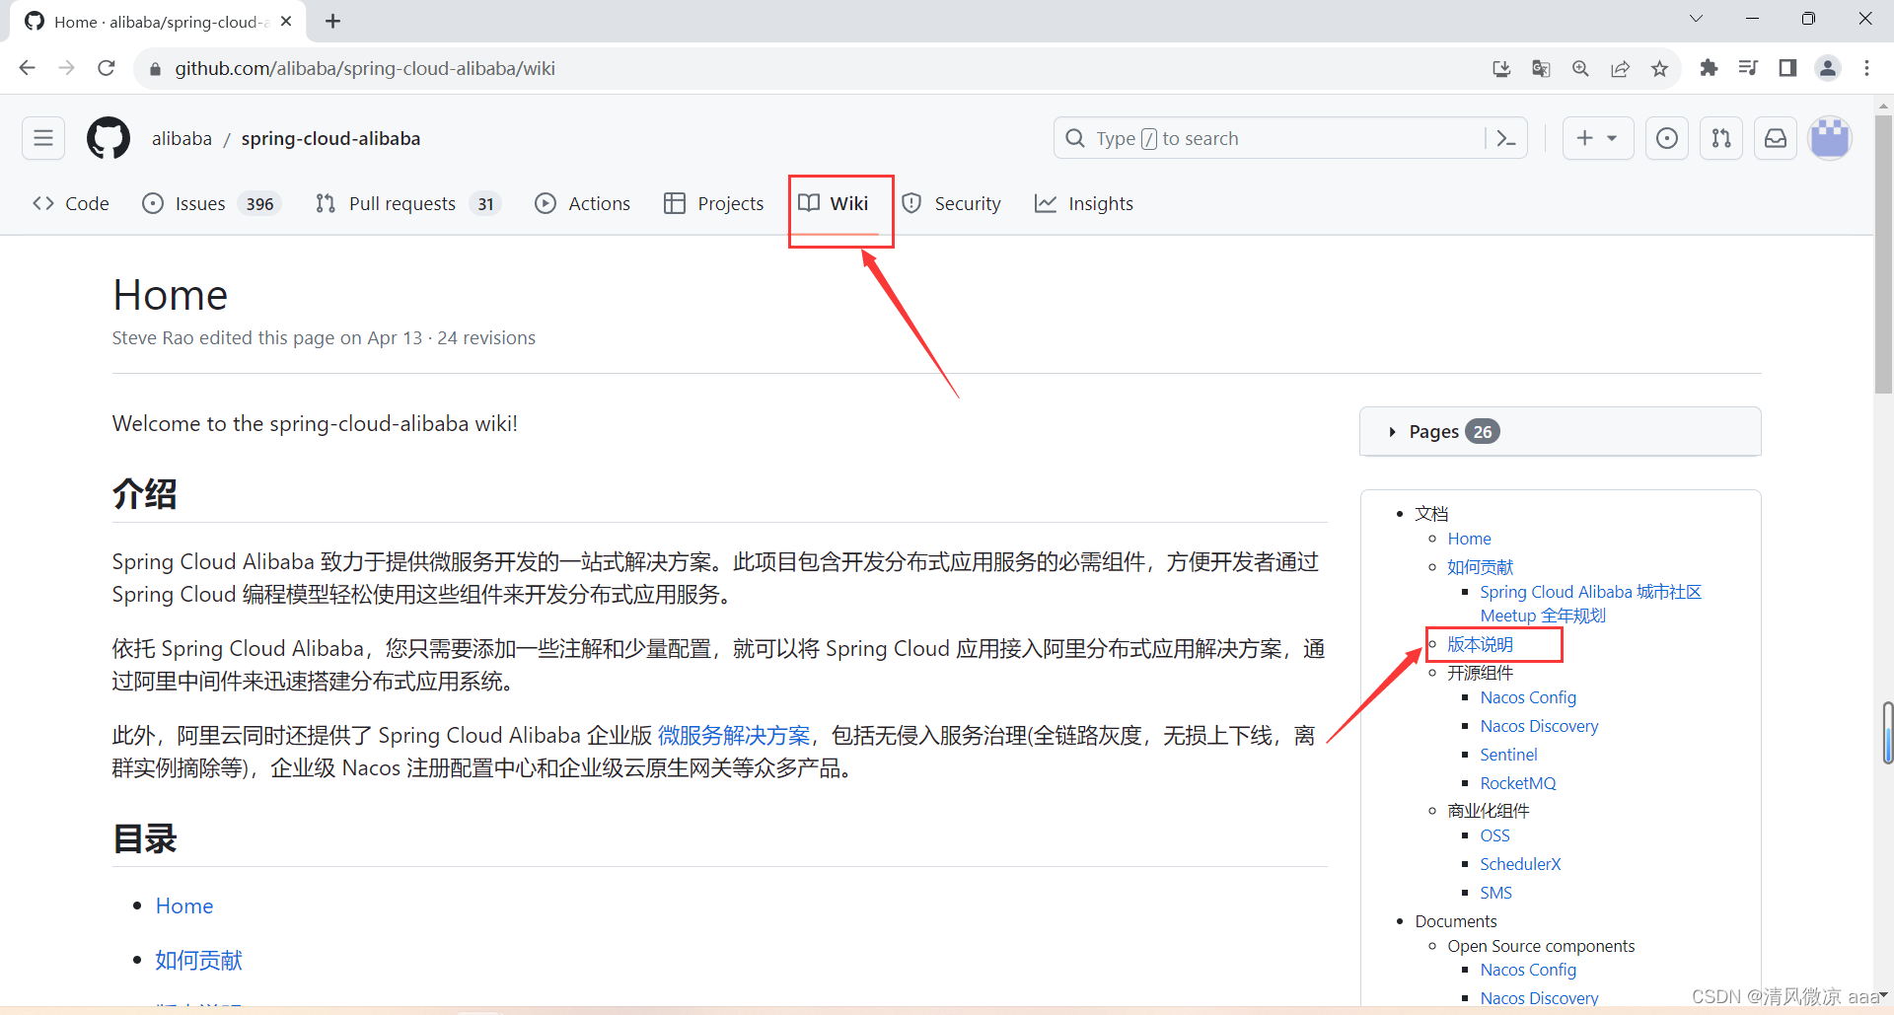Open Spring Cloud Alibaba 城市社区 Meetup link
The height and width of the screenshot is (1015, 1894).
[x=1590, y=604]
